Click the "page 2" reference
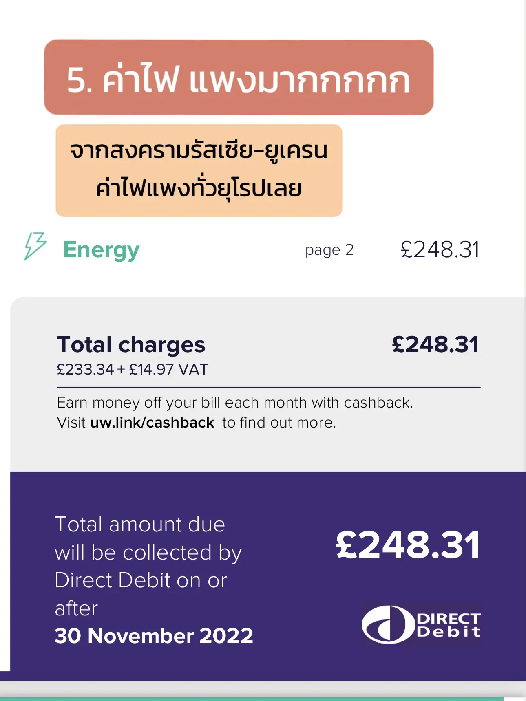The image size is (526, 701). click(x=329, y=250)
